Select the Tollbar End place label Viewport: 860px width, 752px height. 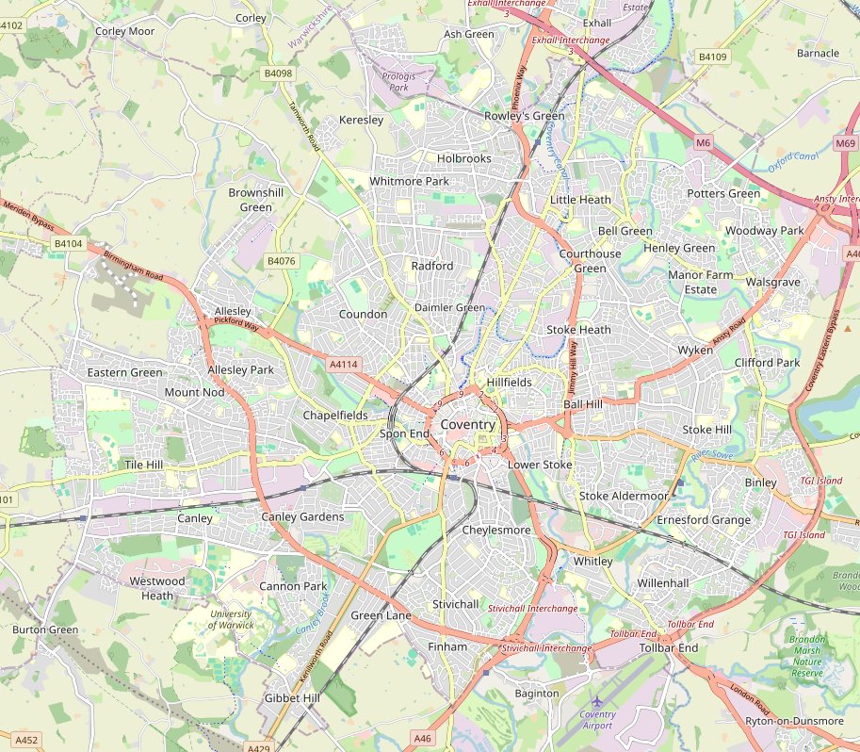[x=669, y=647]
